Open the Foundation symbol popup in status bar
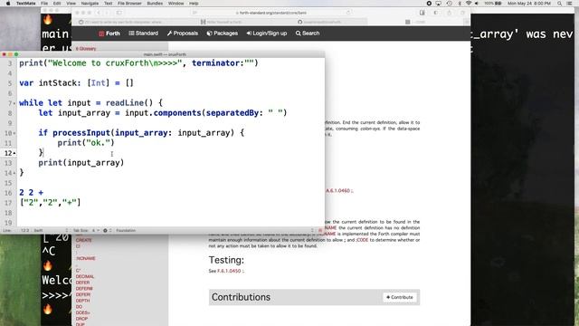Screen dimensions: 579x326 coord(214,230)
